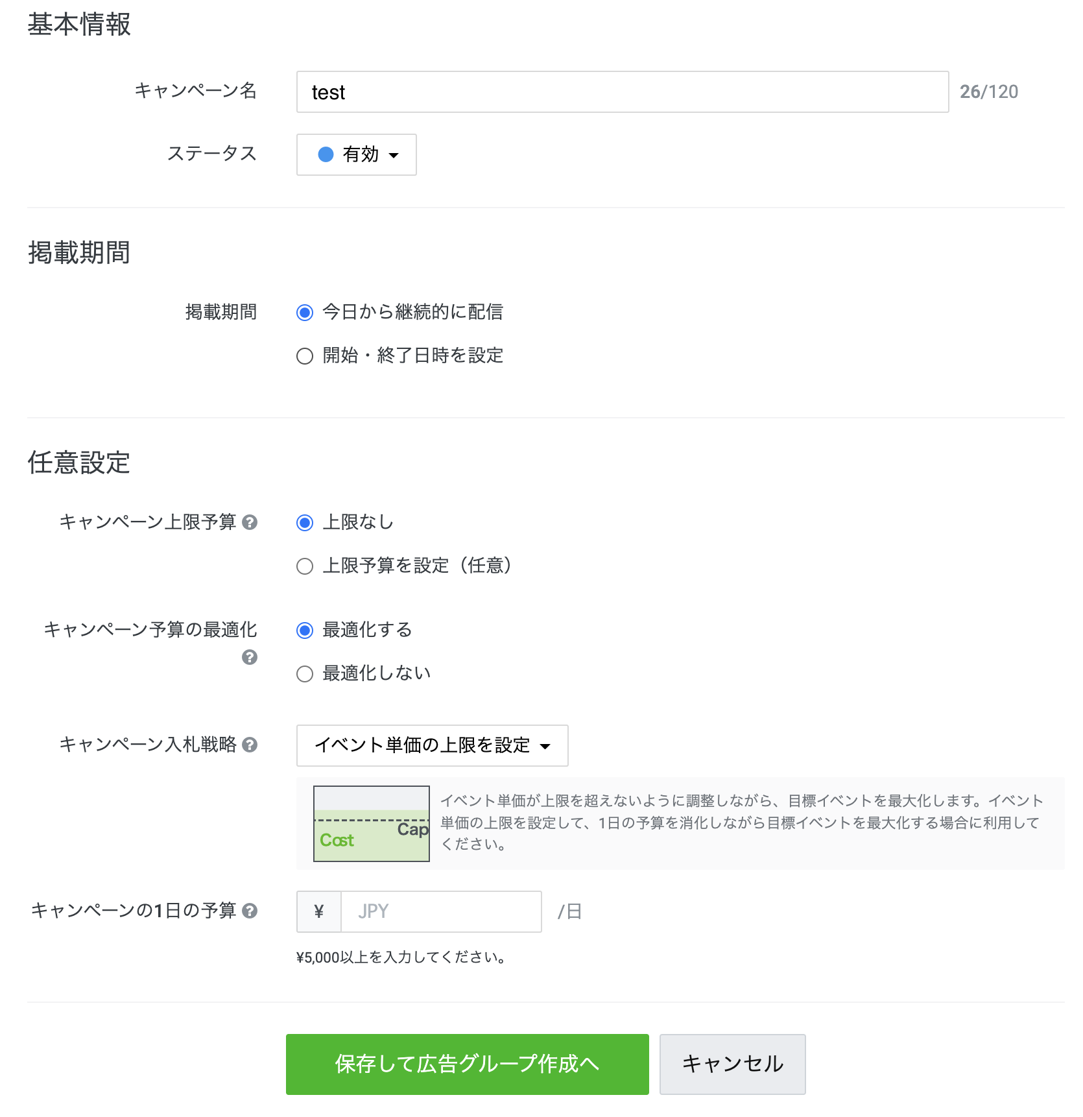The image size is (1083, 1117).
Task: Click help icon under キャンペーン予算の最適化
Action: [250, 657]
